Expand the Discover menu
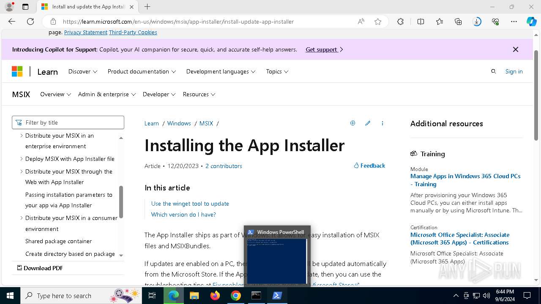Screen dimensions: 541x304 (83, 71)
